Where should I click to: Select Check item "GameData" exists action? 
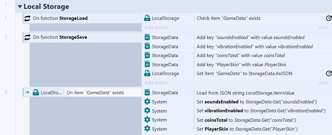point(228,18)
